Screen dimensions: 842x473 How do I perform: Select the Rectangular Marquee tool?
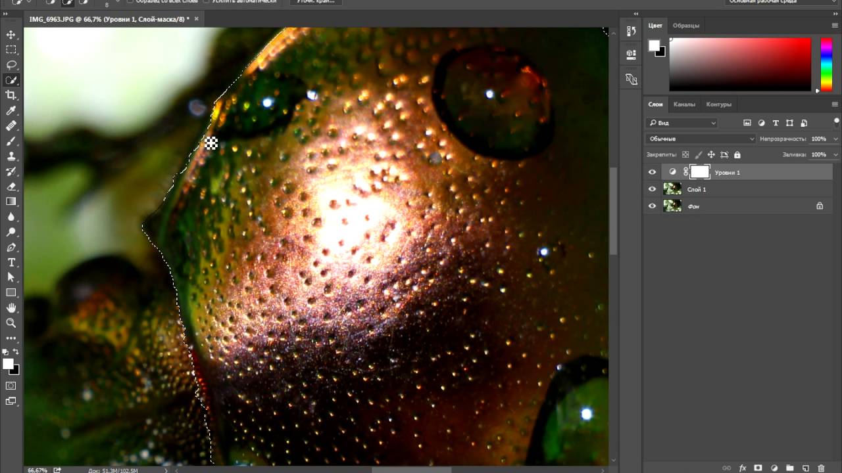click(11, 49)
